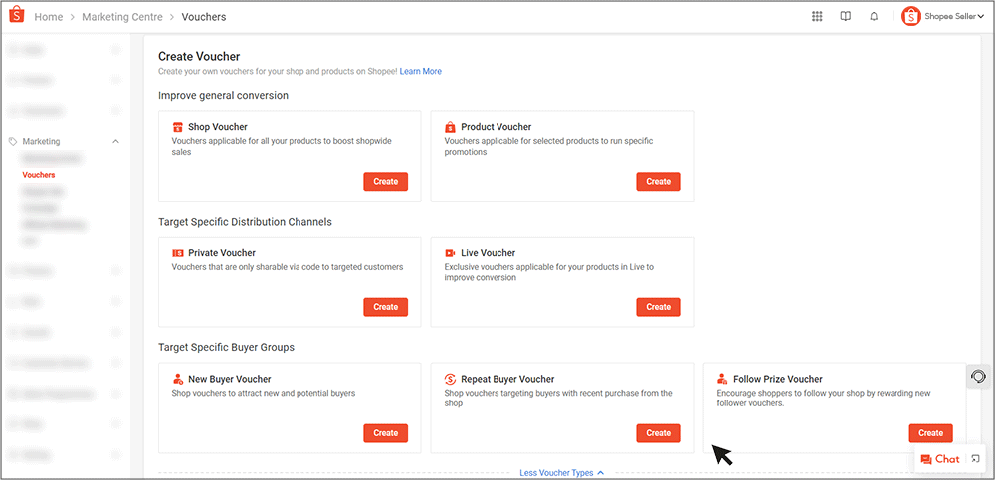Click the Shopee logo in header

(x=17, y=16)
